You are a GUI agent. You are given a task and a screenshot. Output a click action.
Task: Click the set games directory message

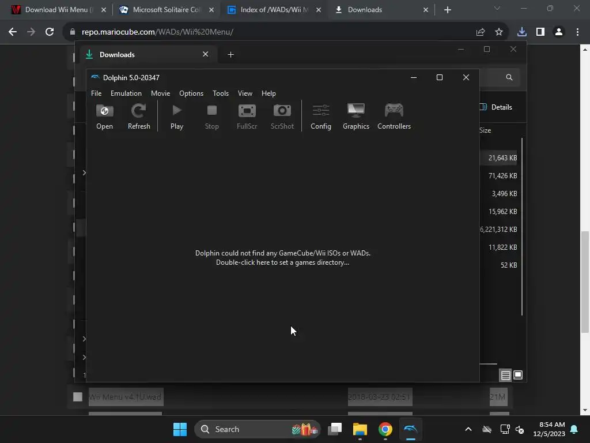282,258
